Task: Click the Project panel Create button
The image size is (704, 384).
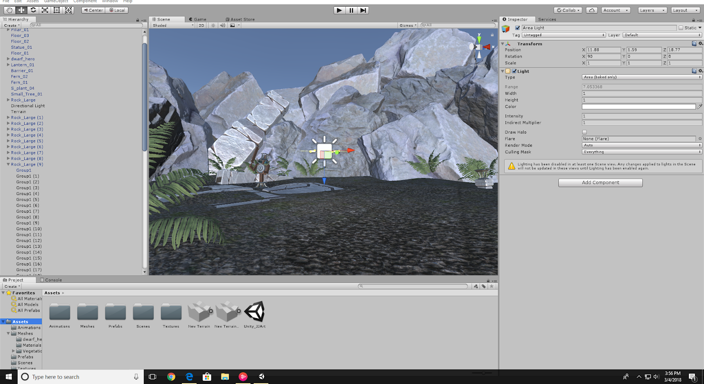Action: pos(12,286)
